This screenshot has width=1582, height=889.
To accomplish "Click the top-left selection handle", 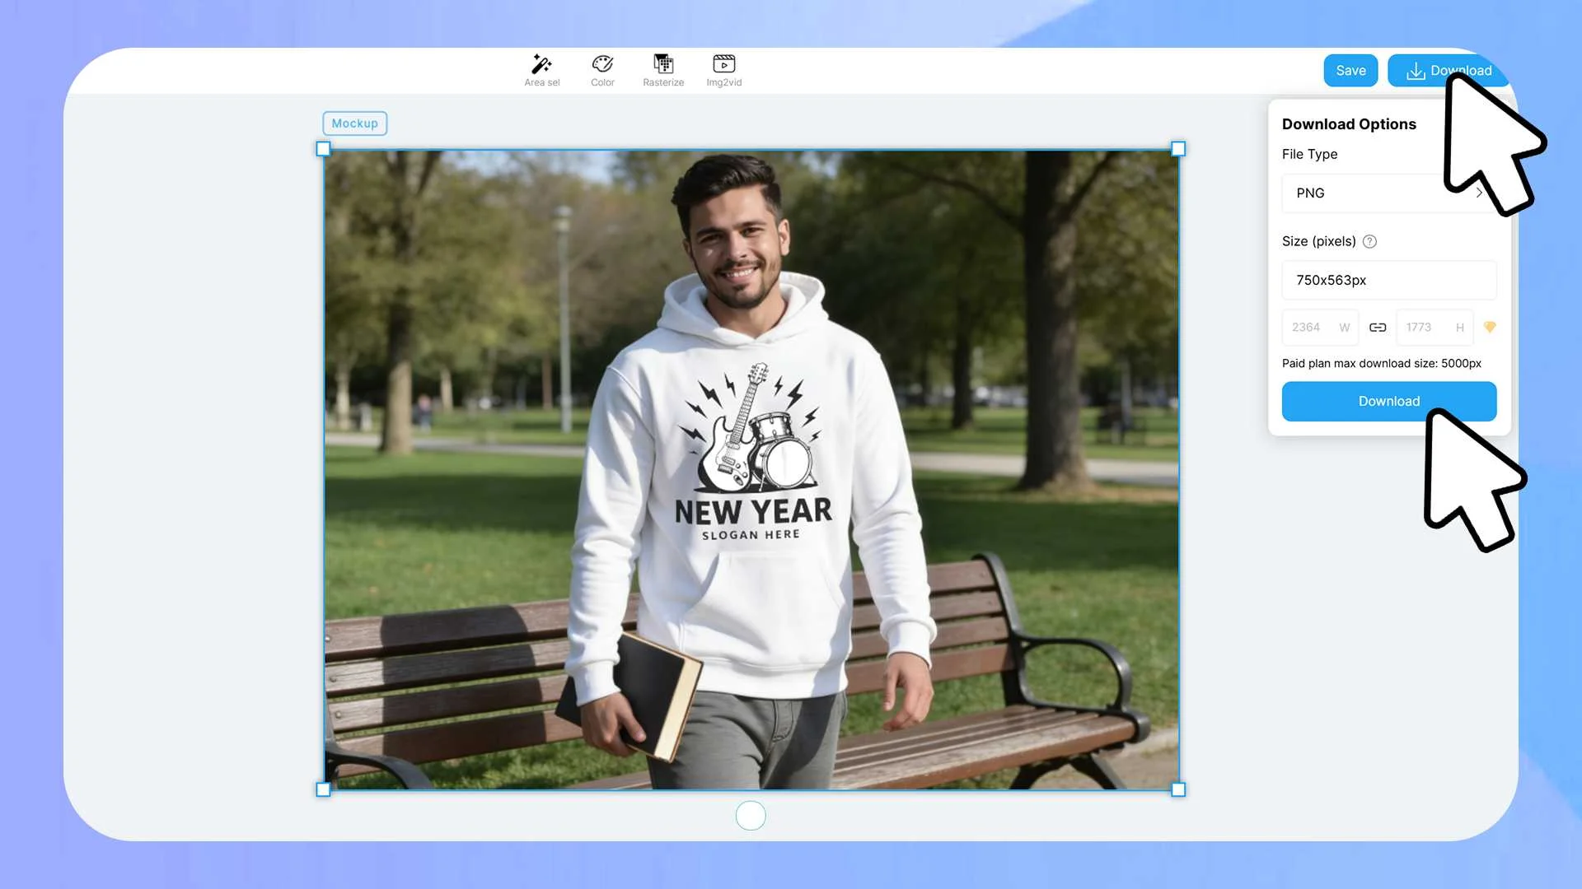I will point(323,149).
